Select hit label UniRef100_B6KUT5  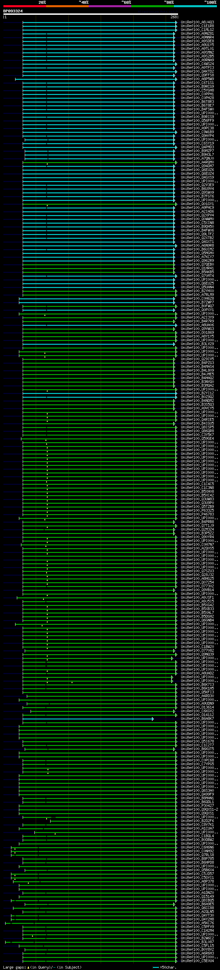coord(197,749)
